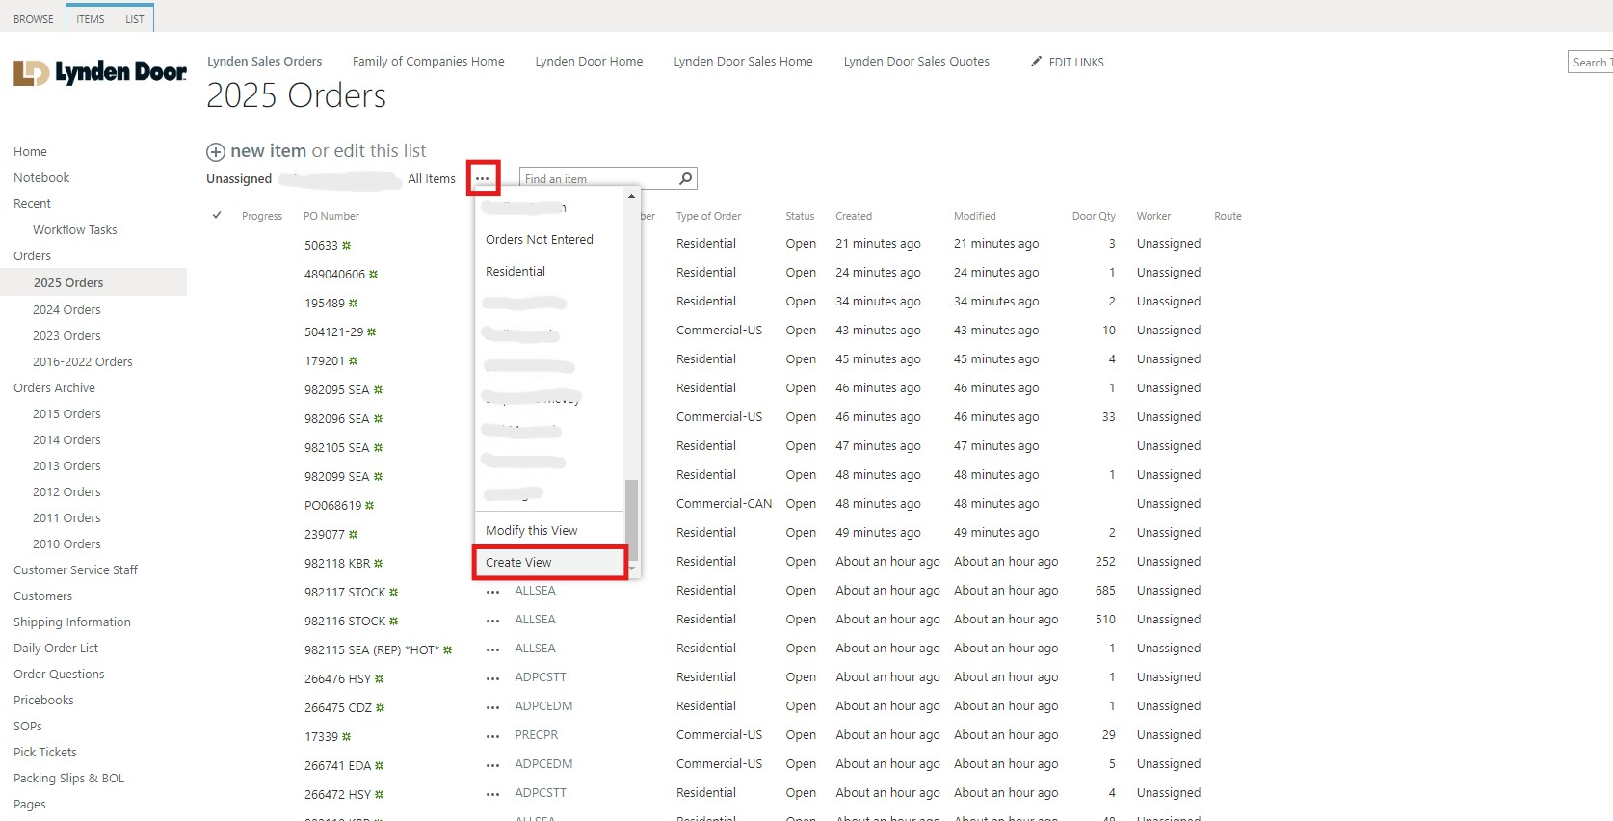Open 2025 Orders in the left navigation
Viewport: 1613px width, 821px height.
tap(68, 282)
